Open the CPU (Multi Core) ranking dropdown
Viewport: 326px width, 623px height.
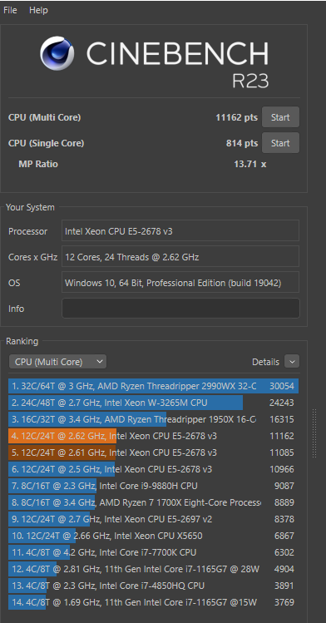pos(57,362)
